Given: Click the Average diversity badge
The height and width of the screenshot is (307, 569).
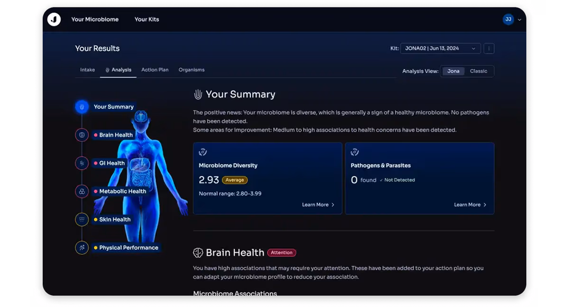Looking at the screenshot, I should pyautogui.click(x=235, y=180).
